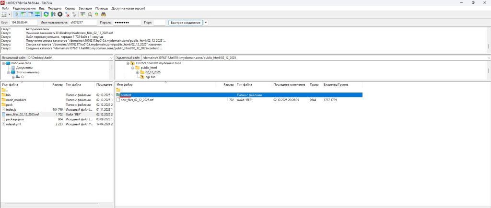Click the binoculars remote file search icon
Viewport: 491px width, 208px height.
tap(103, 15)
